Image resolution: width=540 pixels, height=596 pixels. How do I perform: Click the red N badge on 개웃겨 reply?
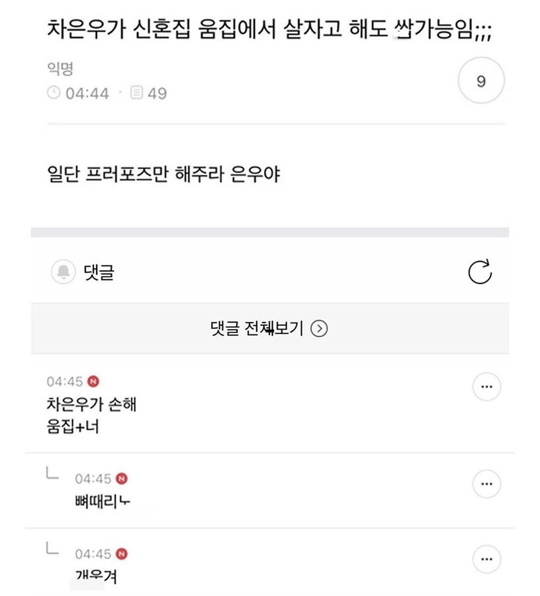click(x=122, y=554)
